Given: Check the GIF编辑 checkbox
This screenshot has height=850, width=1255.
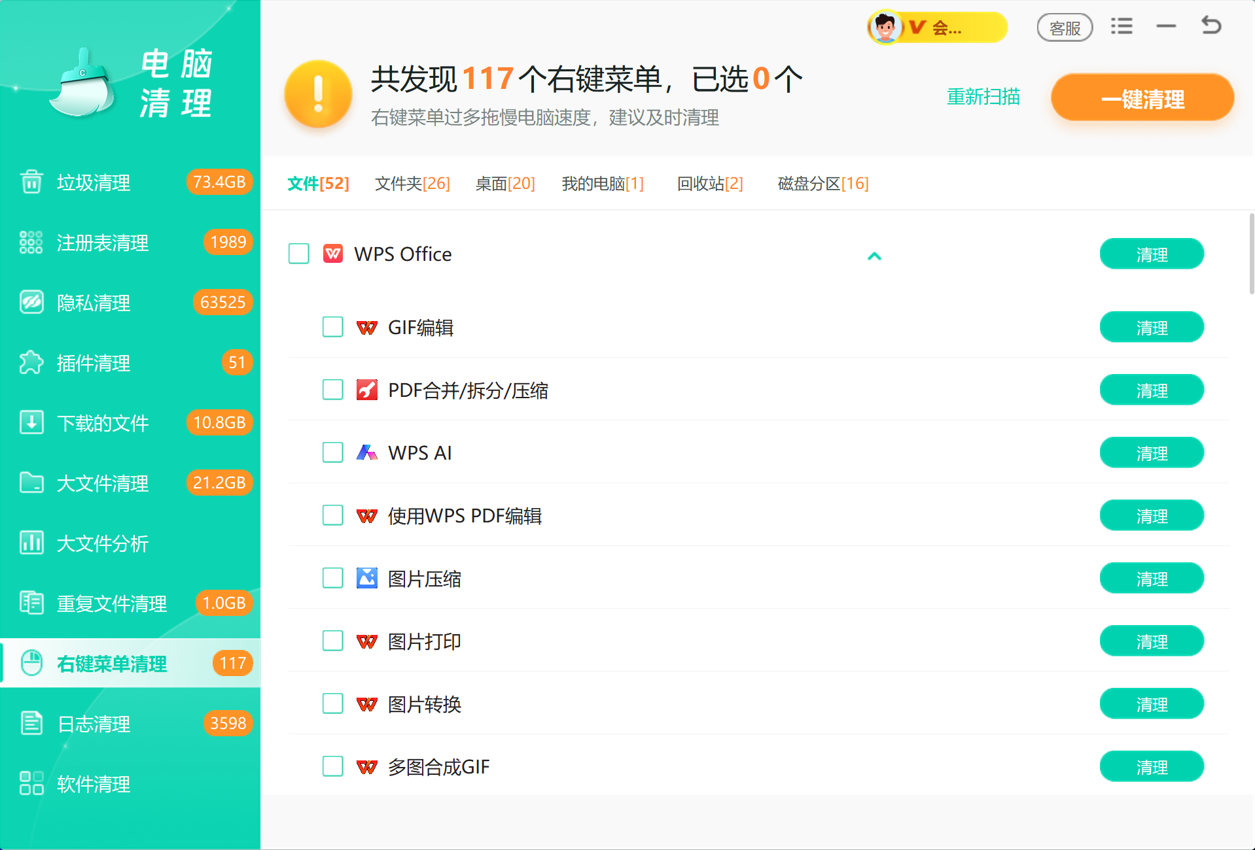Looking at the screenshot, I should point(333,327).
